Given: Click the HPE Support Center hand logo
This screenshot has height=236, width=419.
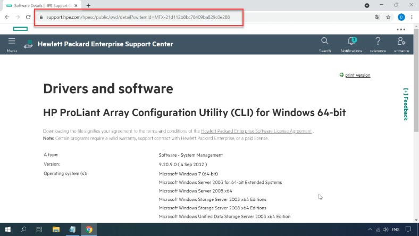Looking at the screenshot, I should click(28, 44).
